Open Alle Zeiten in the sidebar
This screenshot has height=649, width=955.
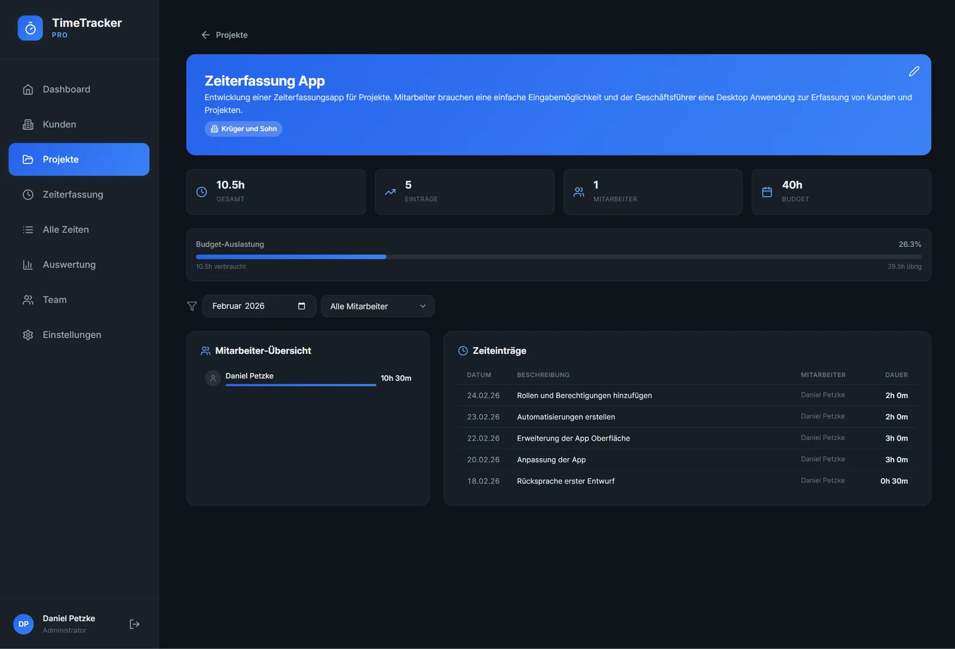79,230
